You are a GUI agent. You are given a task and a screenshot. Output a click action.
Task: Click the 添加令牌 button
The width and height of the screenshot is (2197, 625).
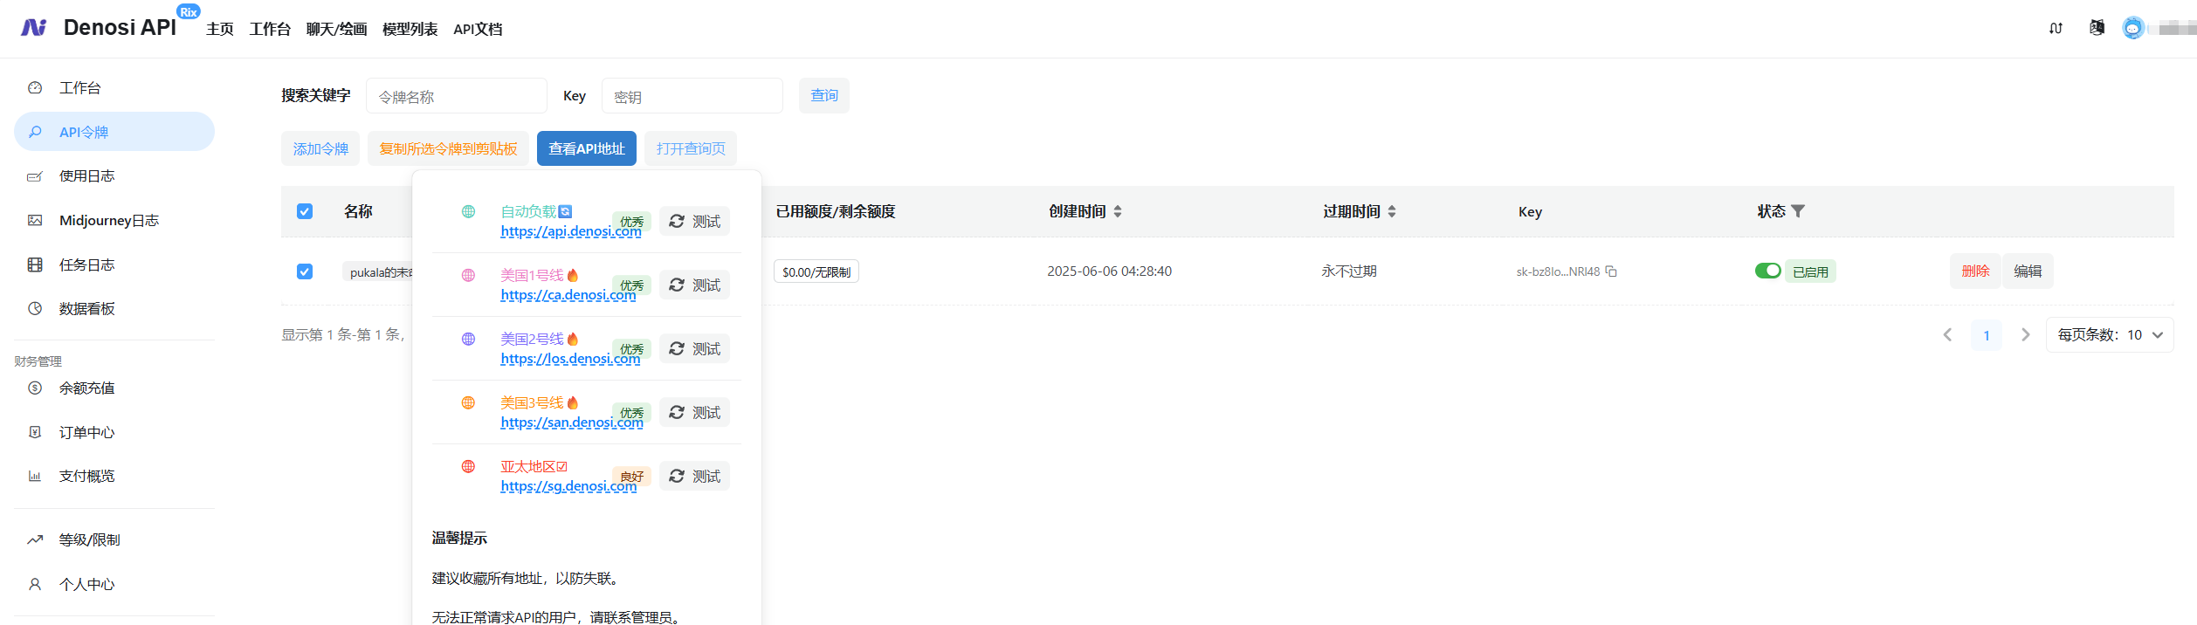320,148
